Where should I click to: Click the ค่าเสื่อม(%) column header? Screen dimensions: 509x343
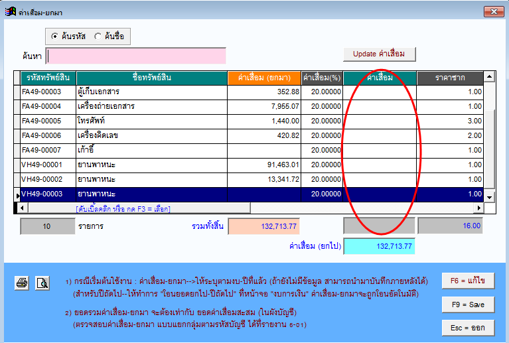pos(322,78)
